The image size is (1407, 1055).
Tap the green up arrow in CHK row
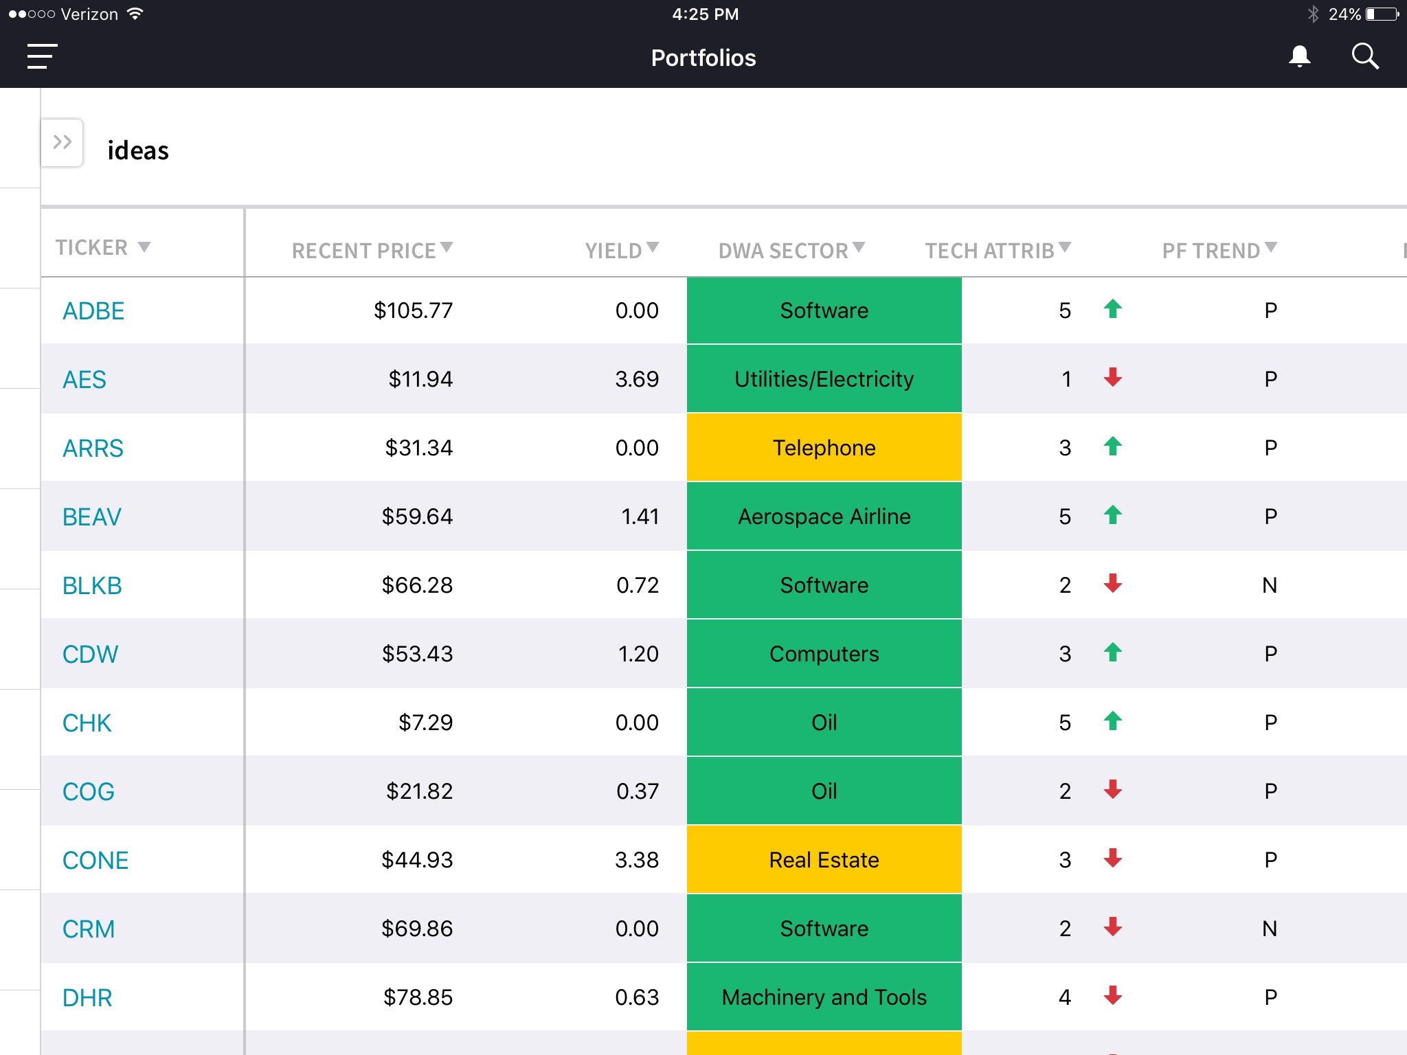[x=1113, y=721]
